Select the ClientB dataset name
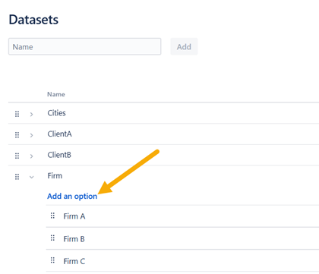 [59, 155]
